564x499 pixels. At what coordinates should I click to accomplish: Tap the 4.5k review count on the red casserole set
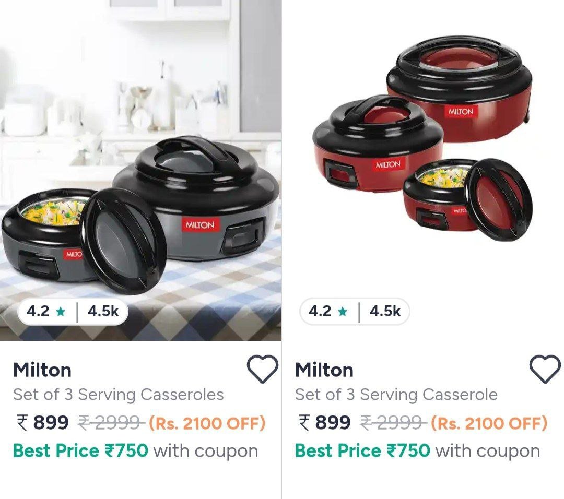(x=385, y=311)
